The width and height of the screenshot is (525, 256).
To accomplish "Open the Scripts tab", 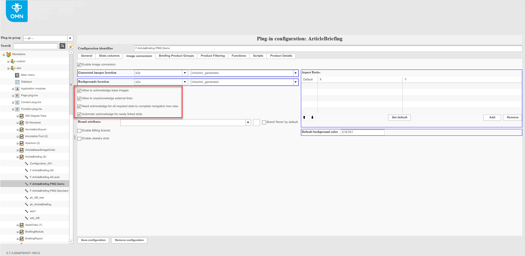I will (x=257, y=56).
